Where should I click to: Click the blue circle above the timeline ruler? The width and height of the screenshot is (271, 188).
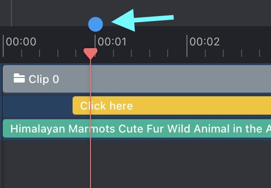[x=96, y=24]
